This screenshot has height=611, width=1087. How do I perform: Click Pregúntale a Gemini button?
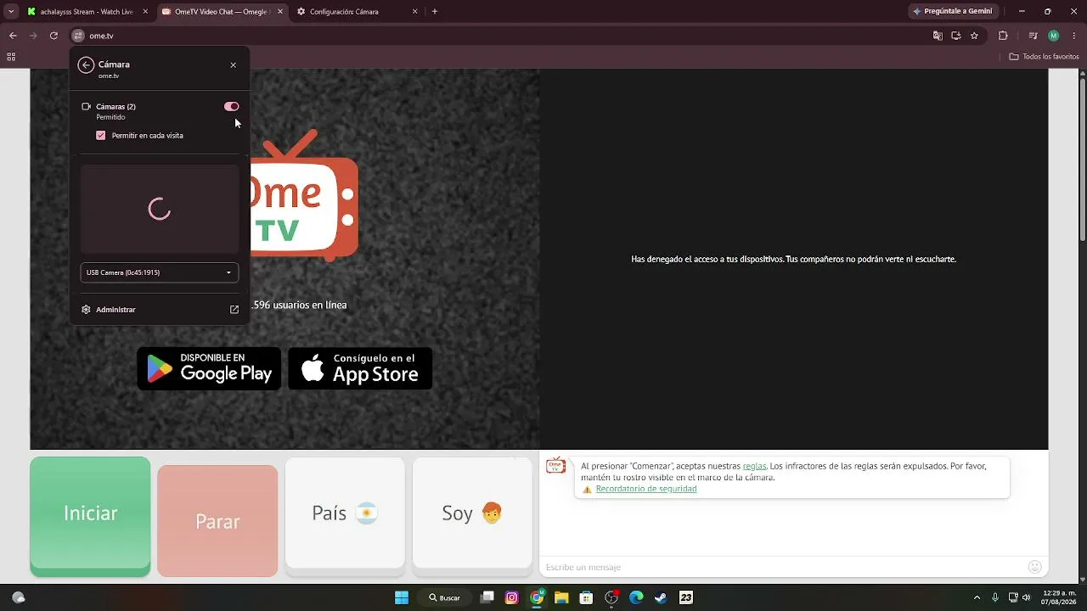[x=951, y=12]
